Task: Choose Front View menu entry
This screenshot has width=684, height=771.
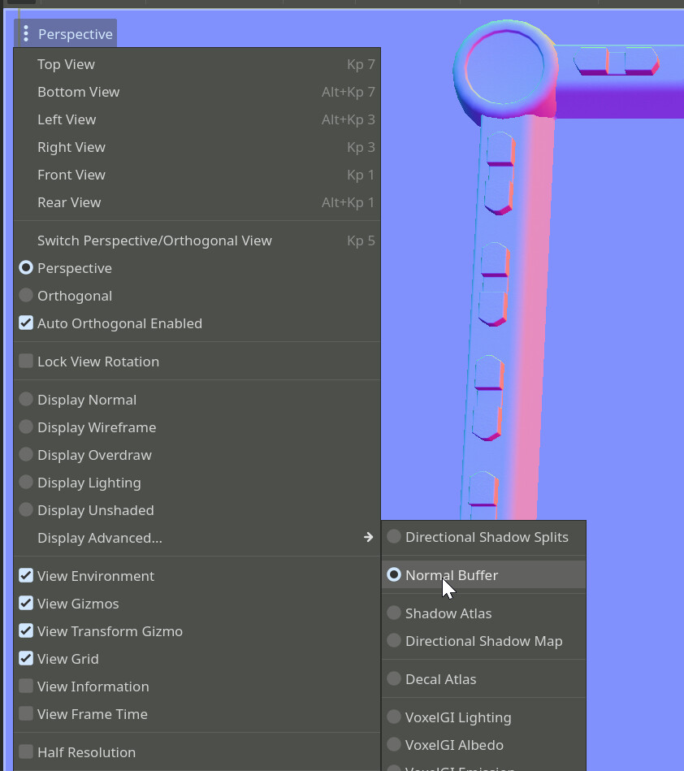Action: click(71, 175)
